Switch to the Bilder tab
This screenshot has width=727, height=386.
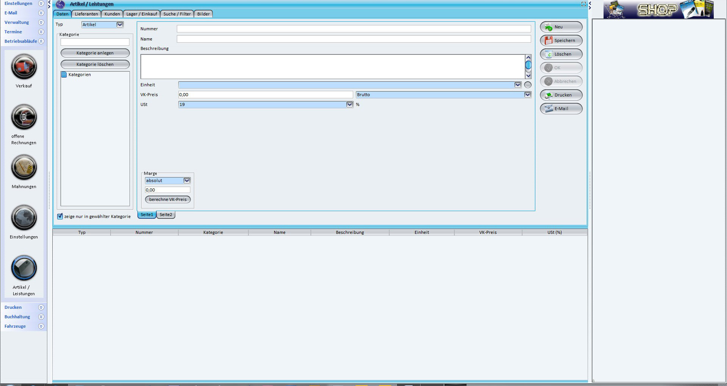[204, 14]
